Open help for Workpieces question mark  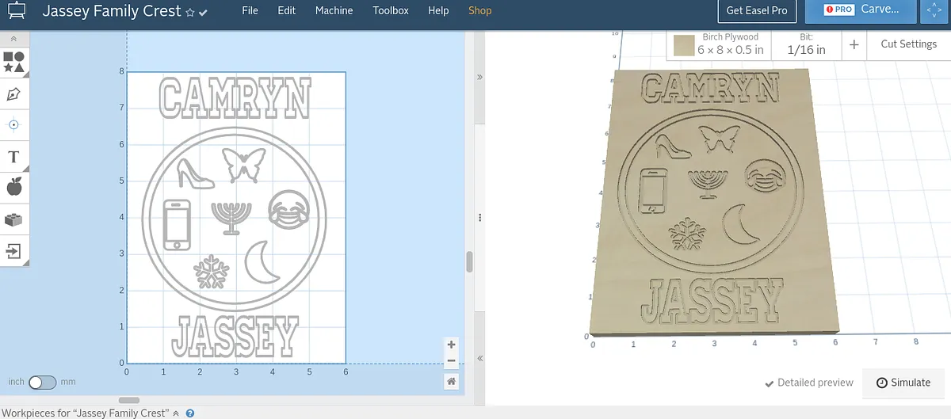[x=190, y=413]
